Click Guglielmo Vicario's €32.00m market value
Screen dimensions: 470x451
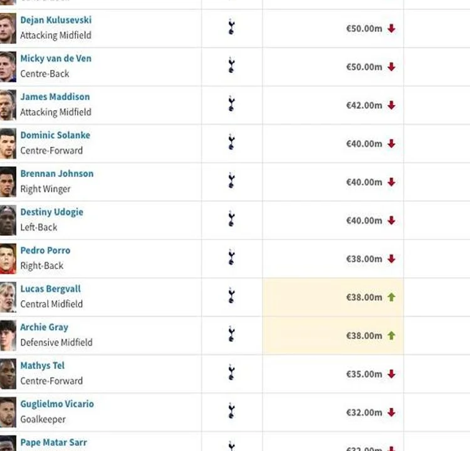coord(364,412)
